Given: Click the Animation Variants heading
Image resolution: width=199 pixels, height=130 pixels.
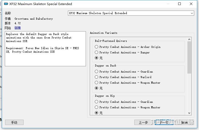Looking at the screenshot, I should click(104, 33).
